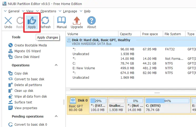Screen dimensions: 196x127
Task: Click the Clean up disk icon
Action: coord(11,91)
